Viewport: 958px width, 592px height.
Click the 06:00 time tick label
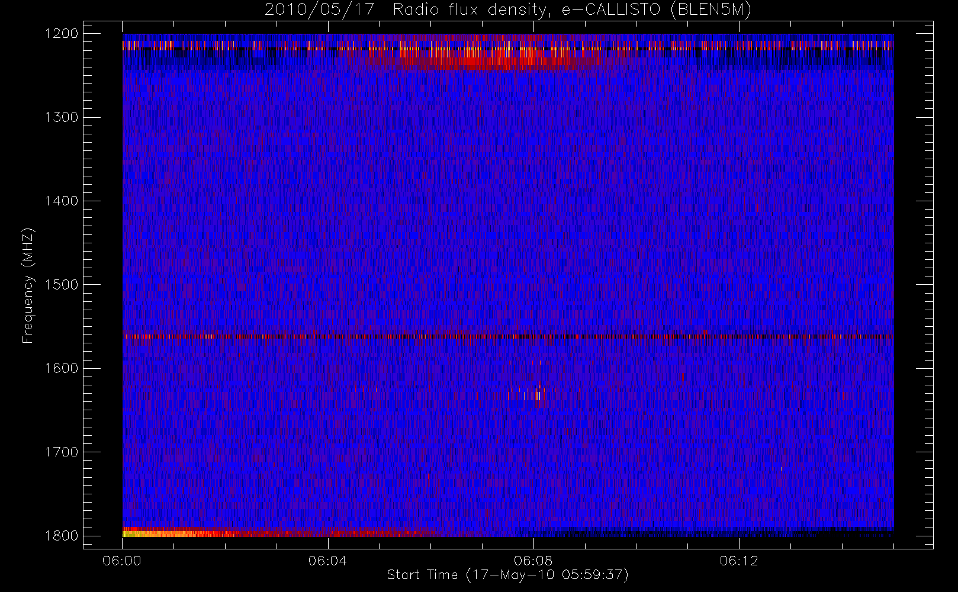122,561
